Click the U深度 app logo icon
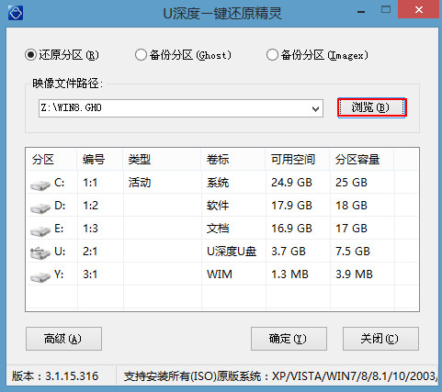This screenshot has height=392, width=442. click(16, 13)
